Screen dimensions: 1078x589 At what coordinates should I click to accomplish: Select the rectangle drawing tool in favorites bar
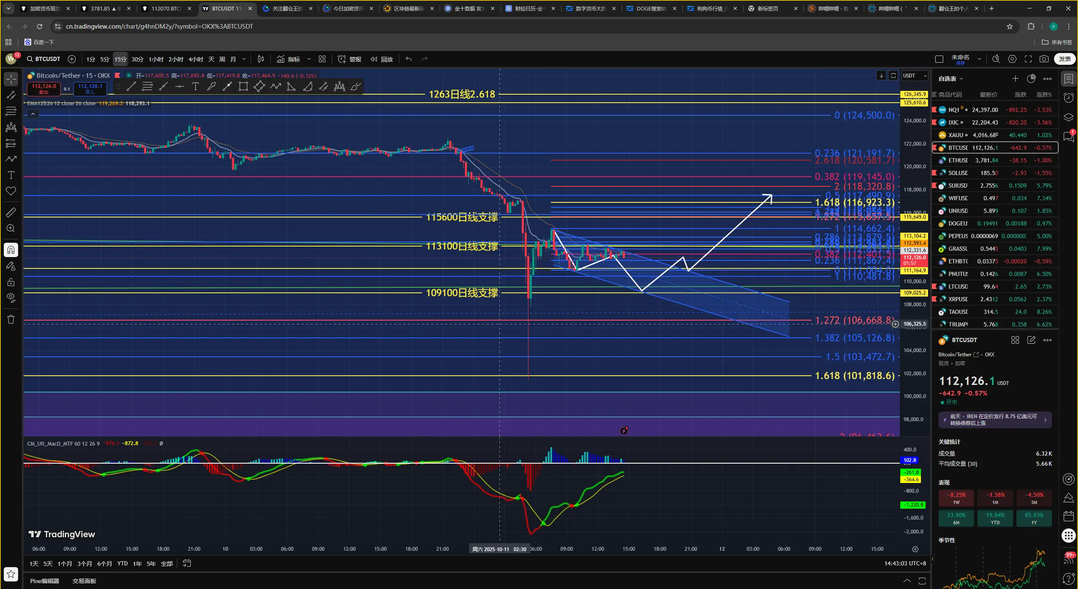(243, 87)
